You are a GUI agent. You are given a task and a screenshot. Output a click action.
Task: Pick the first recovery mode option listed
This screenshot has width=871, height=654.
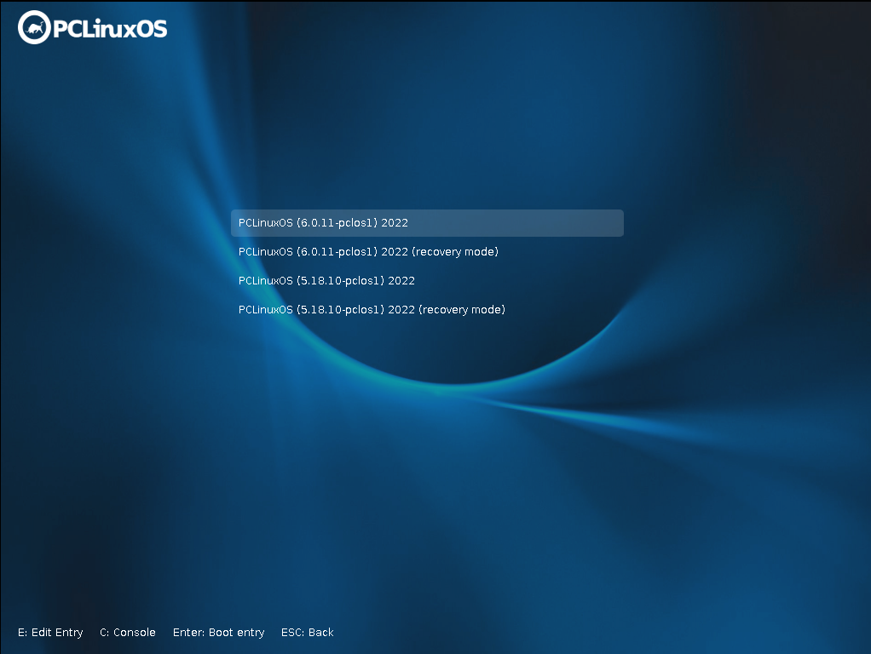coord(368,252)
